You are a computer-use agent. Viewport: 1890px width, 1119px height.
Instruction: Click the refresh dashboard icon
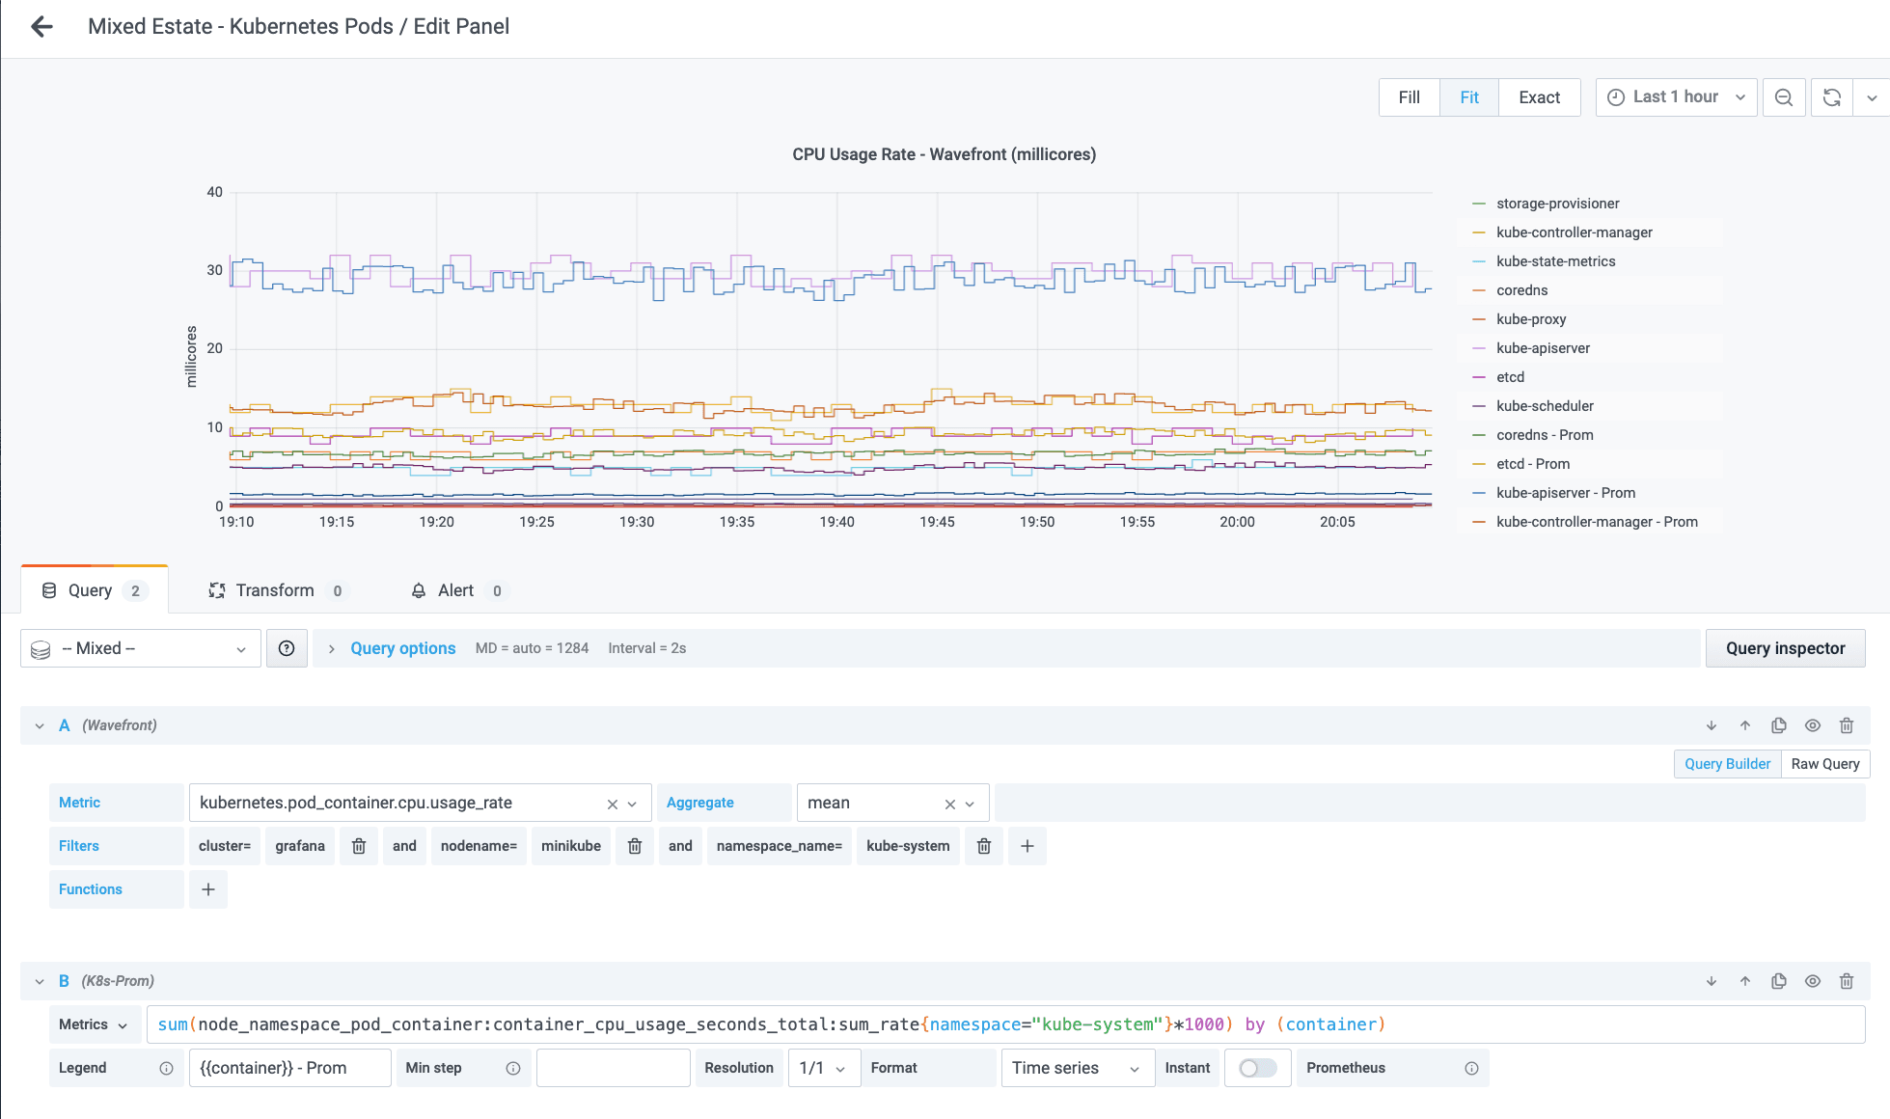pos(1832,97)
